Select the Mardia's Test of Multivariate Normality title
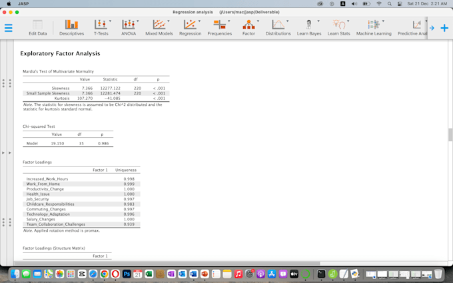Viewport: 453px width, 283px height. click(x=59, y=71)
